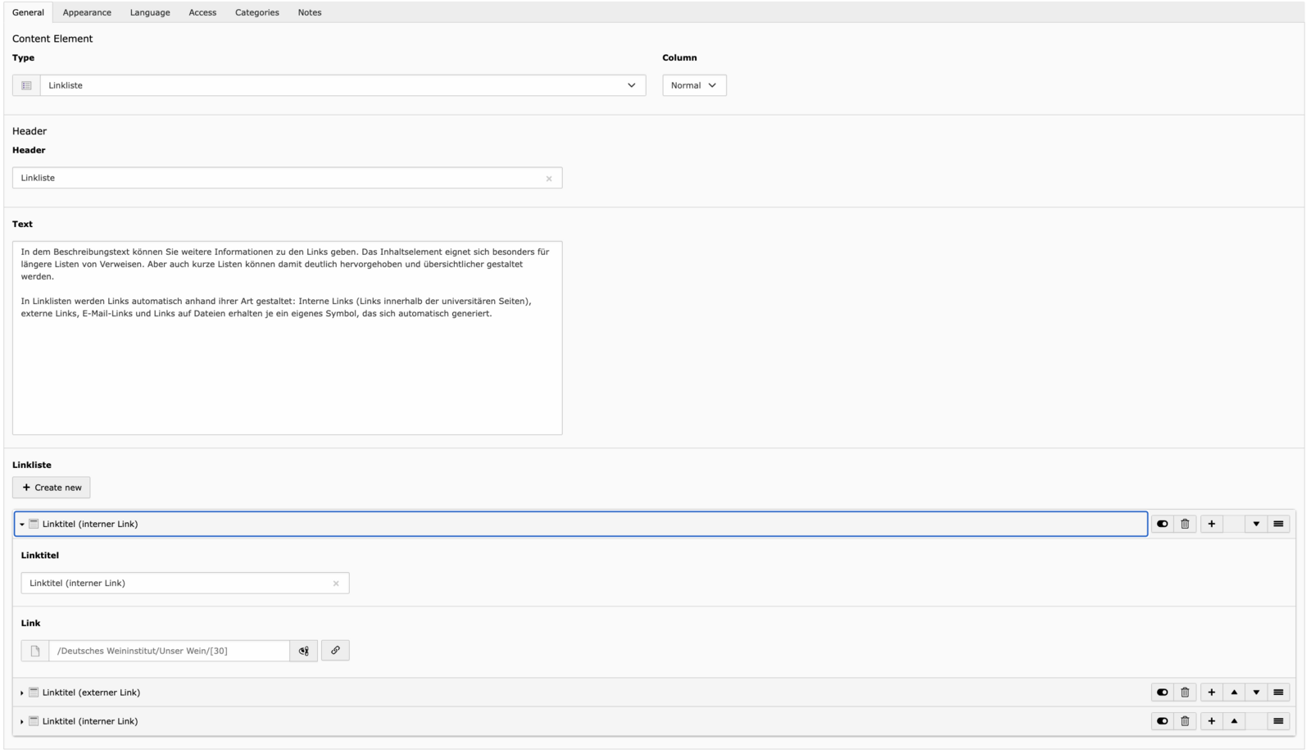Open the Categories tab
Viewport: 1311px width, 754px height.
(256, 12)
